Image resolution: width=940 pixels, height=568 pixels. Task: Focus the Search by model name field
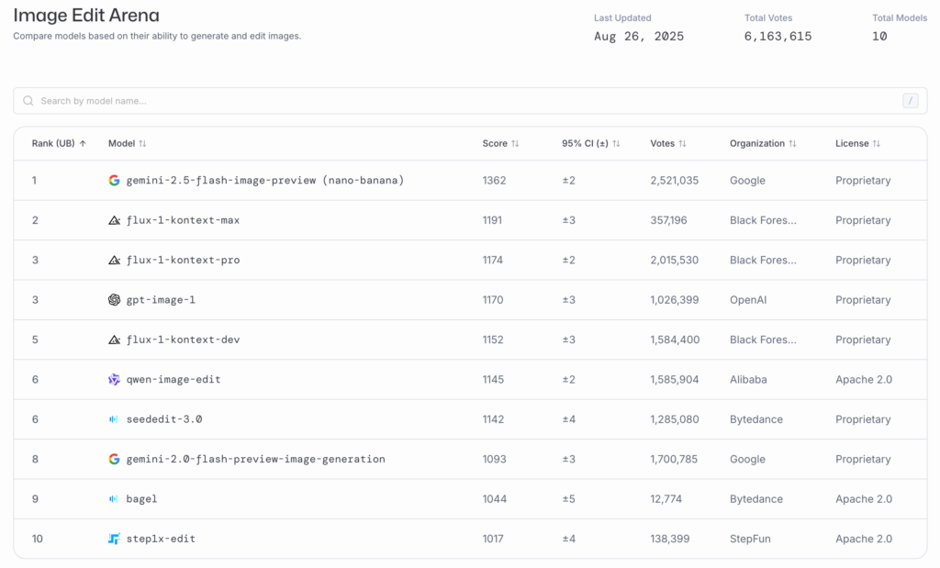(x=470, y=101)
